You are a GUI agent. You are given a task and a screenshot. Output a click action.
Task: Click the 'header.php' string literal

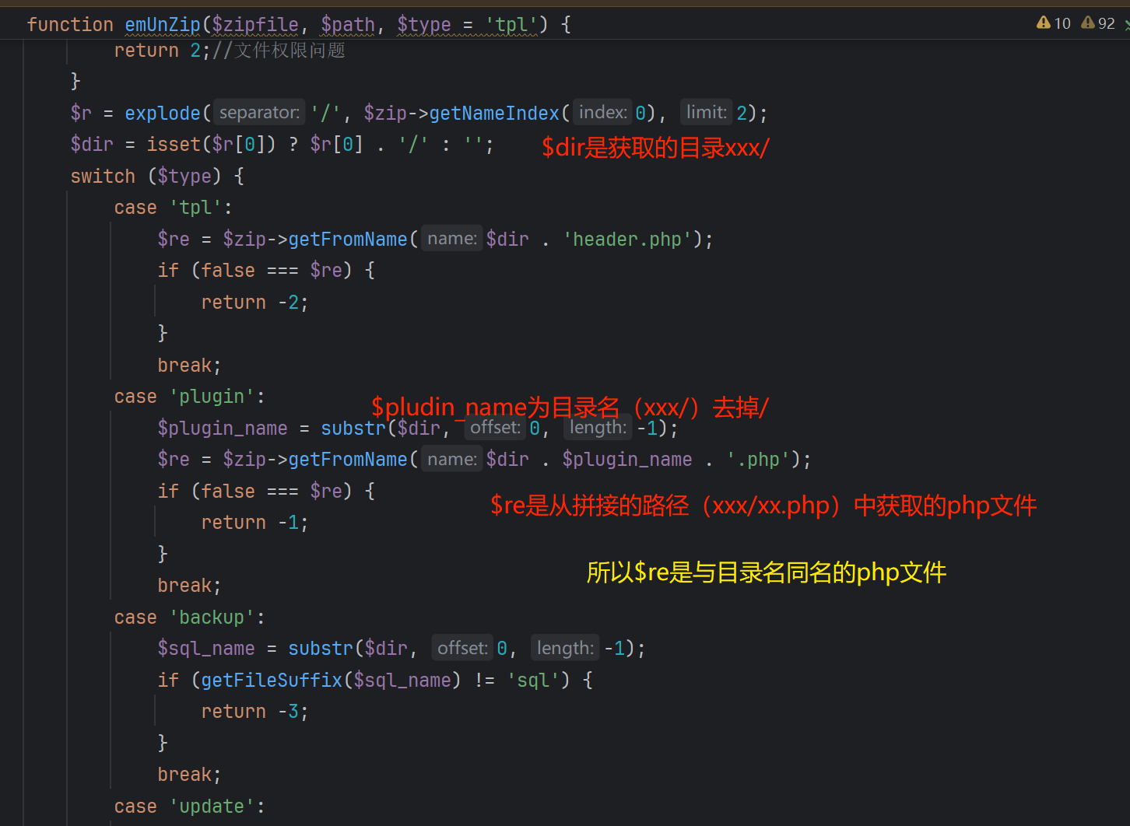[x=627, y=240]
